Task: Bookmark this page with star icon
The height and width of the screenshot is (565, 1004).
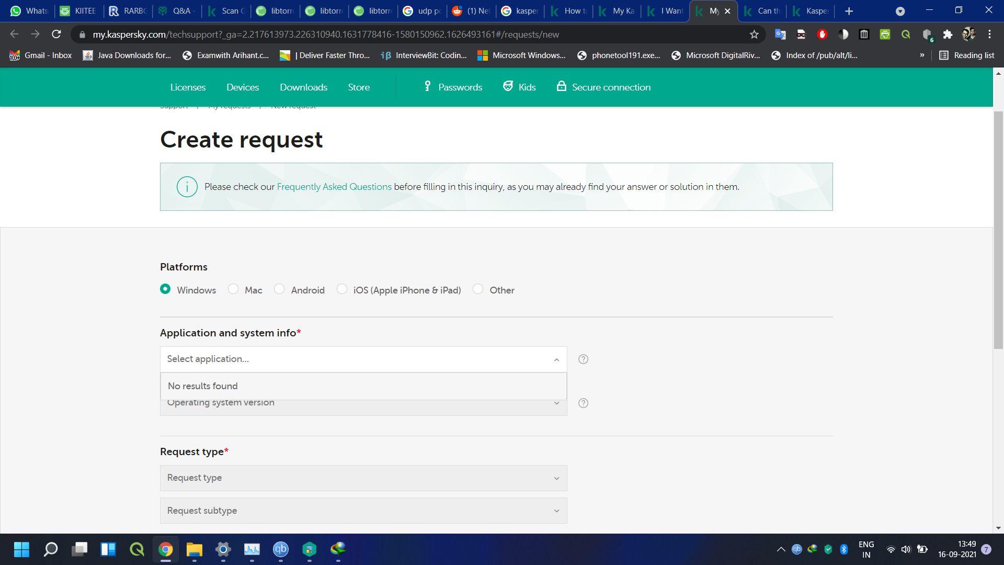Action: [x=754, y=35]
